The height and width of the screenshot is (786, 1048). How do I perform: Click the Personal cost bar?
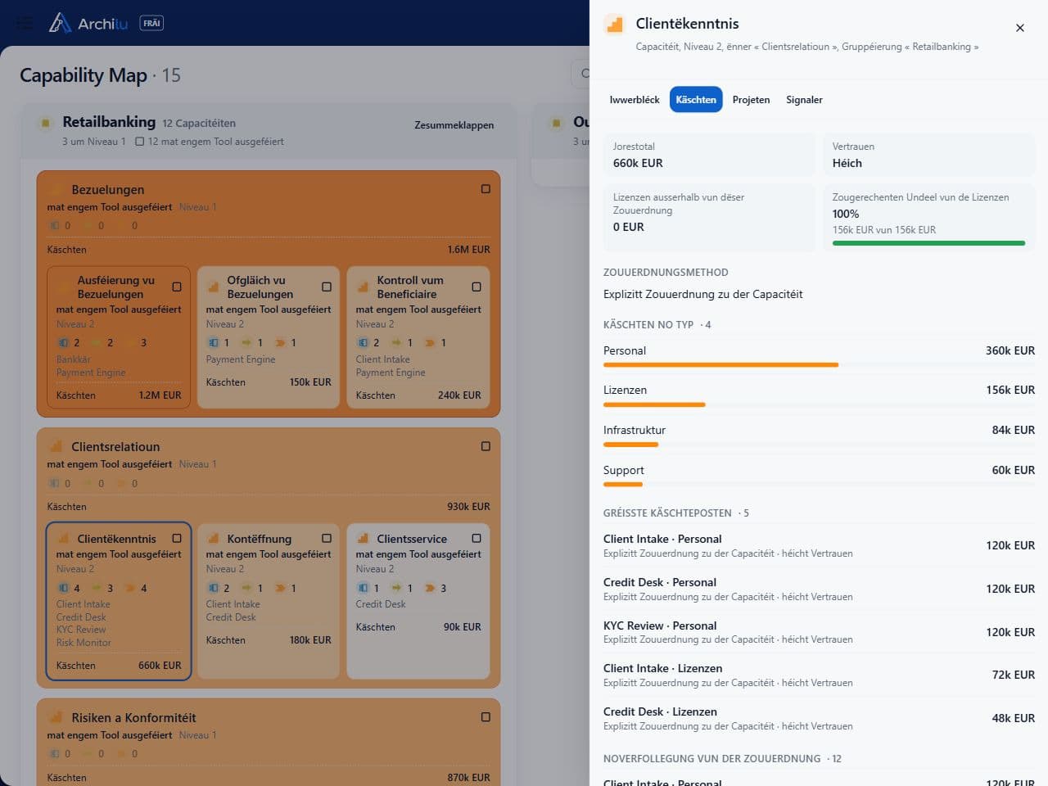click(720, 365)
